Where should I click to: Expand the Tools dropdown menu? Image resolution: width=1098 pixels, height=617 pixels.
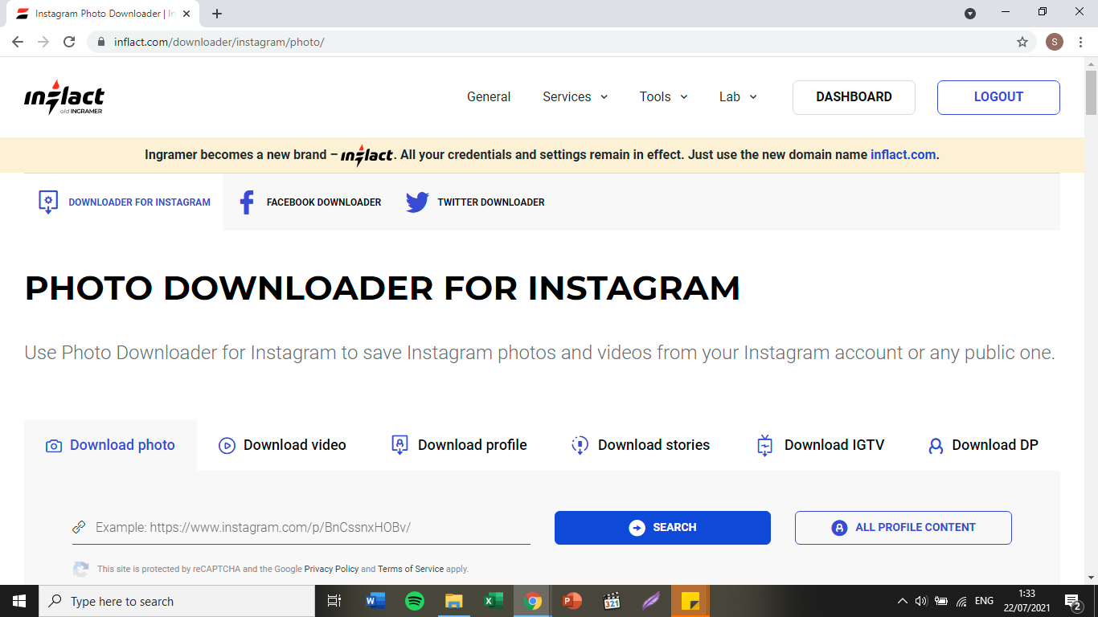(x=664, y=96)
